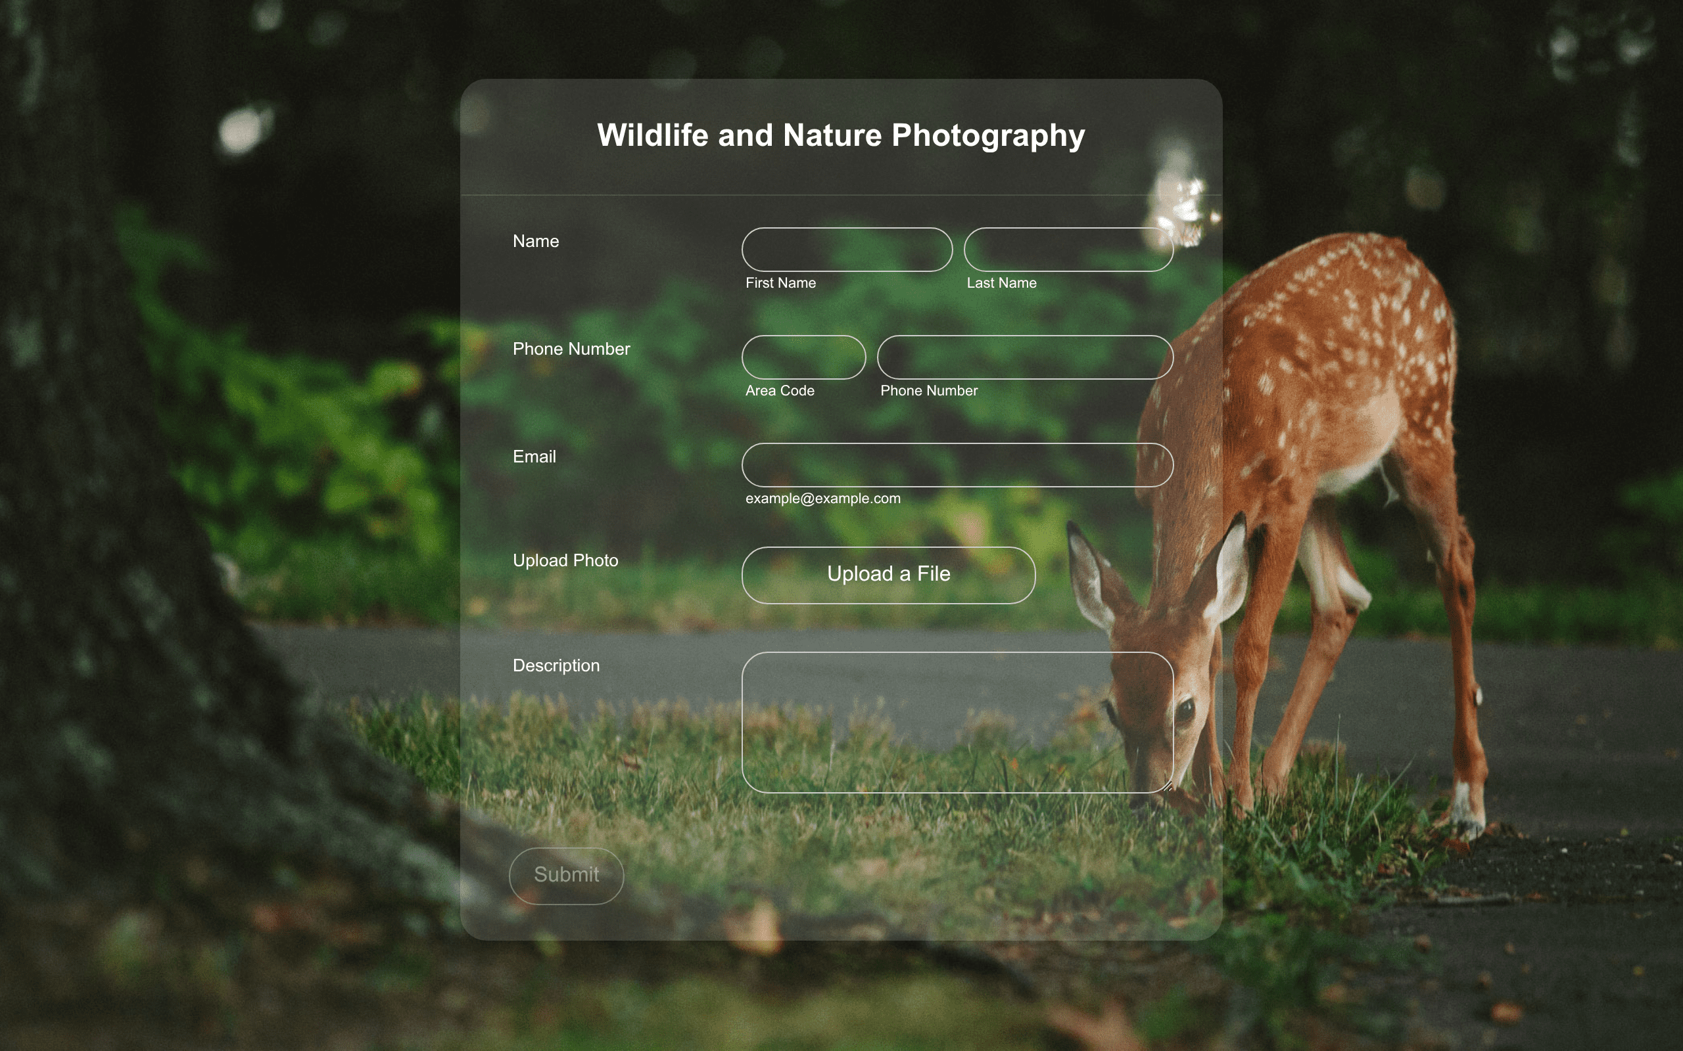The image size is (1683, 1051).
Task: Click the Area Code sublabel
Action: pos(780,391)
